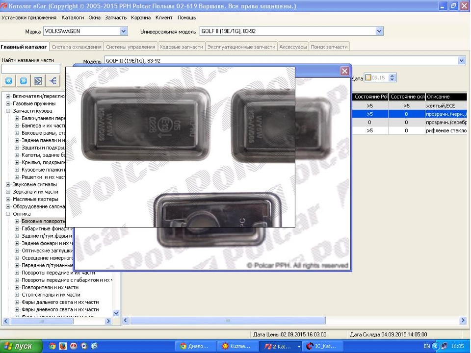471x353 pixels.
Task: Open the Помощь menu
Action: coord(186,18)
